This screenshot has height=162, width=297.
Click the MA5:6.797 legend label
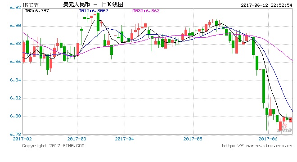coord(36,11)
